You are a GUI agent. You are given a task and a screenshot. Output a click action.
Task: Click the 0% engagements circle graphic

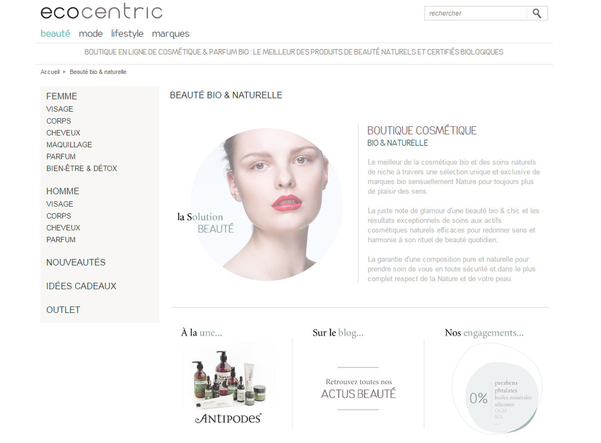click(x=497, y=389)
